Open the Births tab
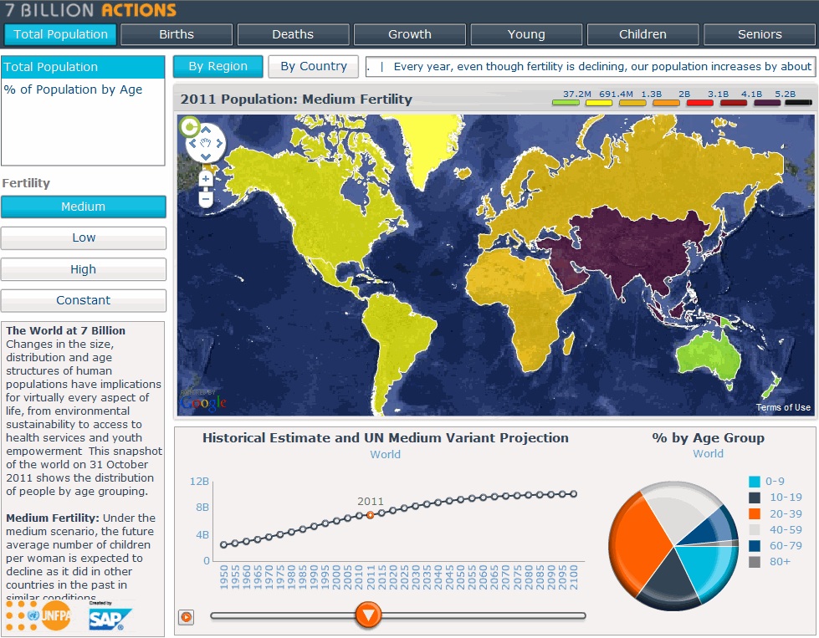 point(177,34)
